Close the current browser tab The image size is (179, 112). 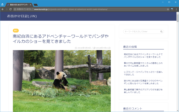[x=30, y=5]
